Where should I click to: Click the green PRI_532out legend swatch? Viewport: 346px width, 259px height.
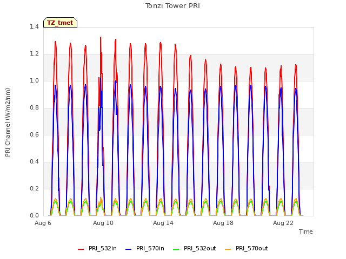176,249
